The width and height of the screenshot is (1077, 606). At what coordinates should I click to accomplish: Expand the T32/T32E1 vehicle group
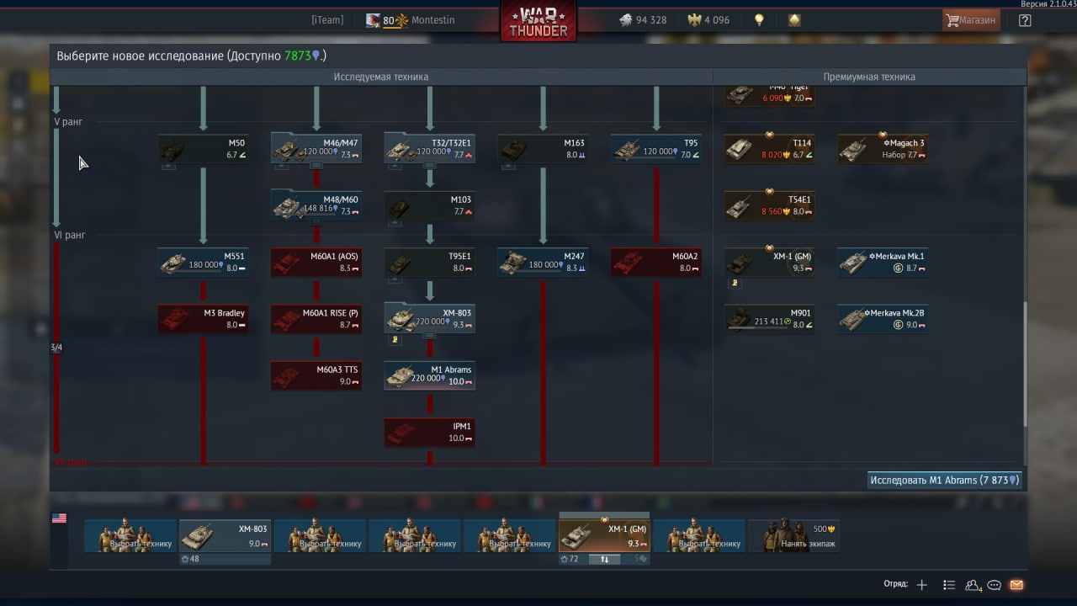(429, 149)
